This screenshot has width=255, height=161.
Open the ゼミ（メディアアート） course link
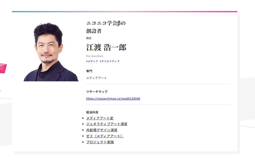click(x=105, y=136)
